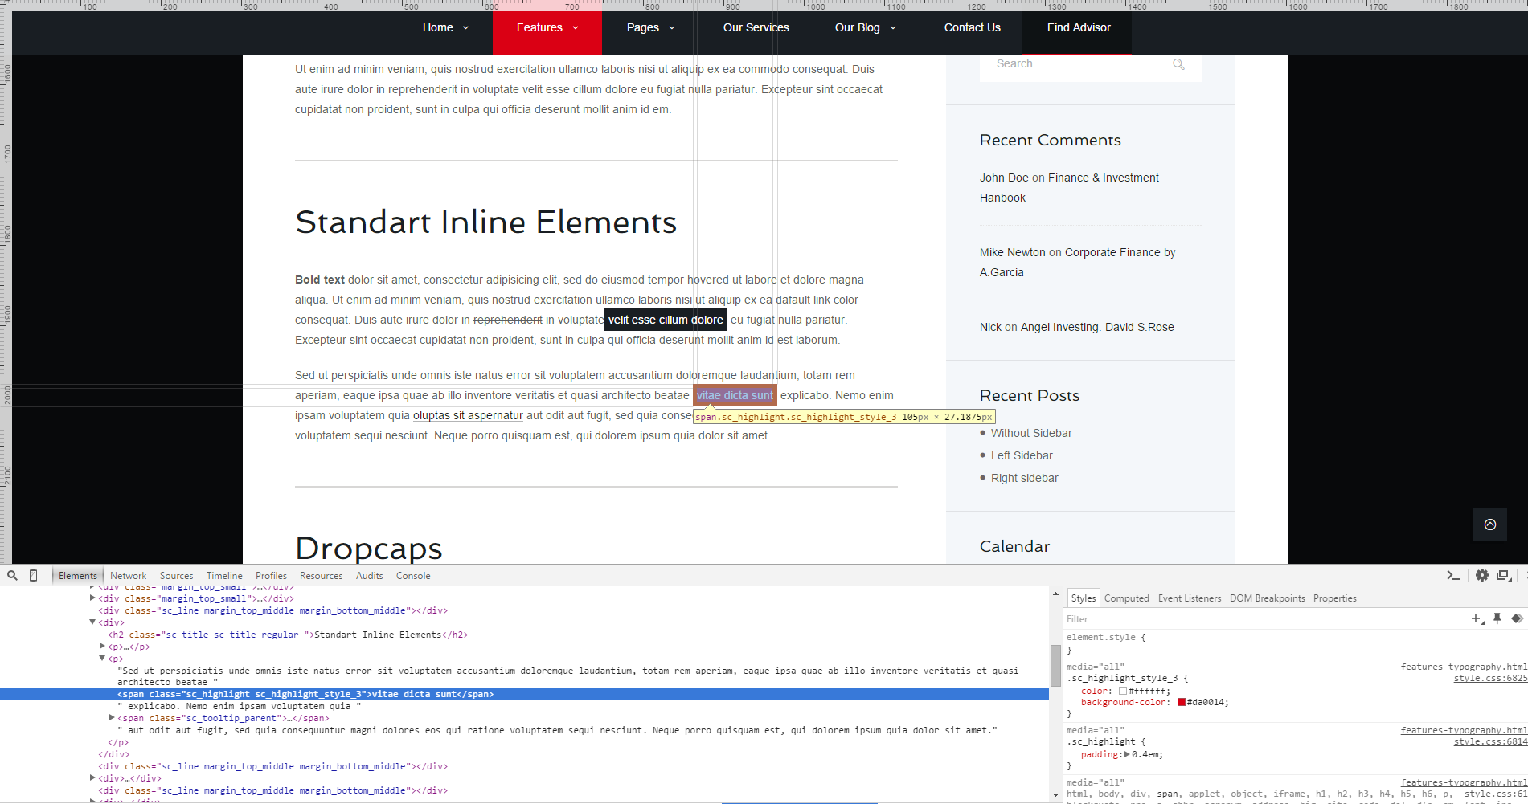Click the dock/undock DevTools icon
1528x804 pixels.
(1503, 575)
